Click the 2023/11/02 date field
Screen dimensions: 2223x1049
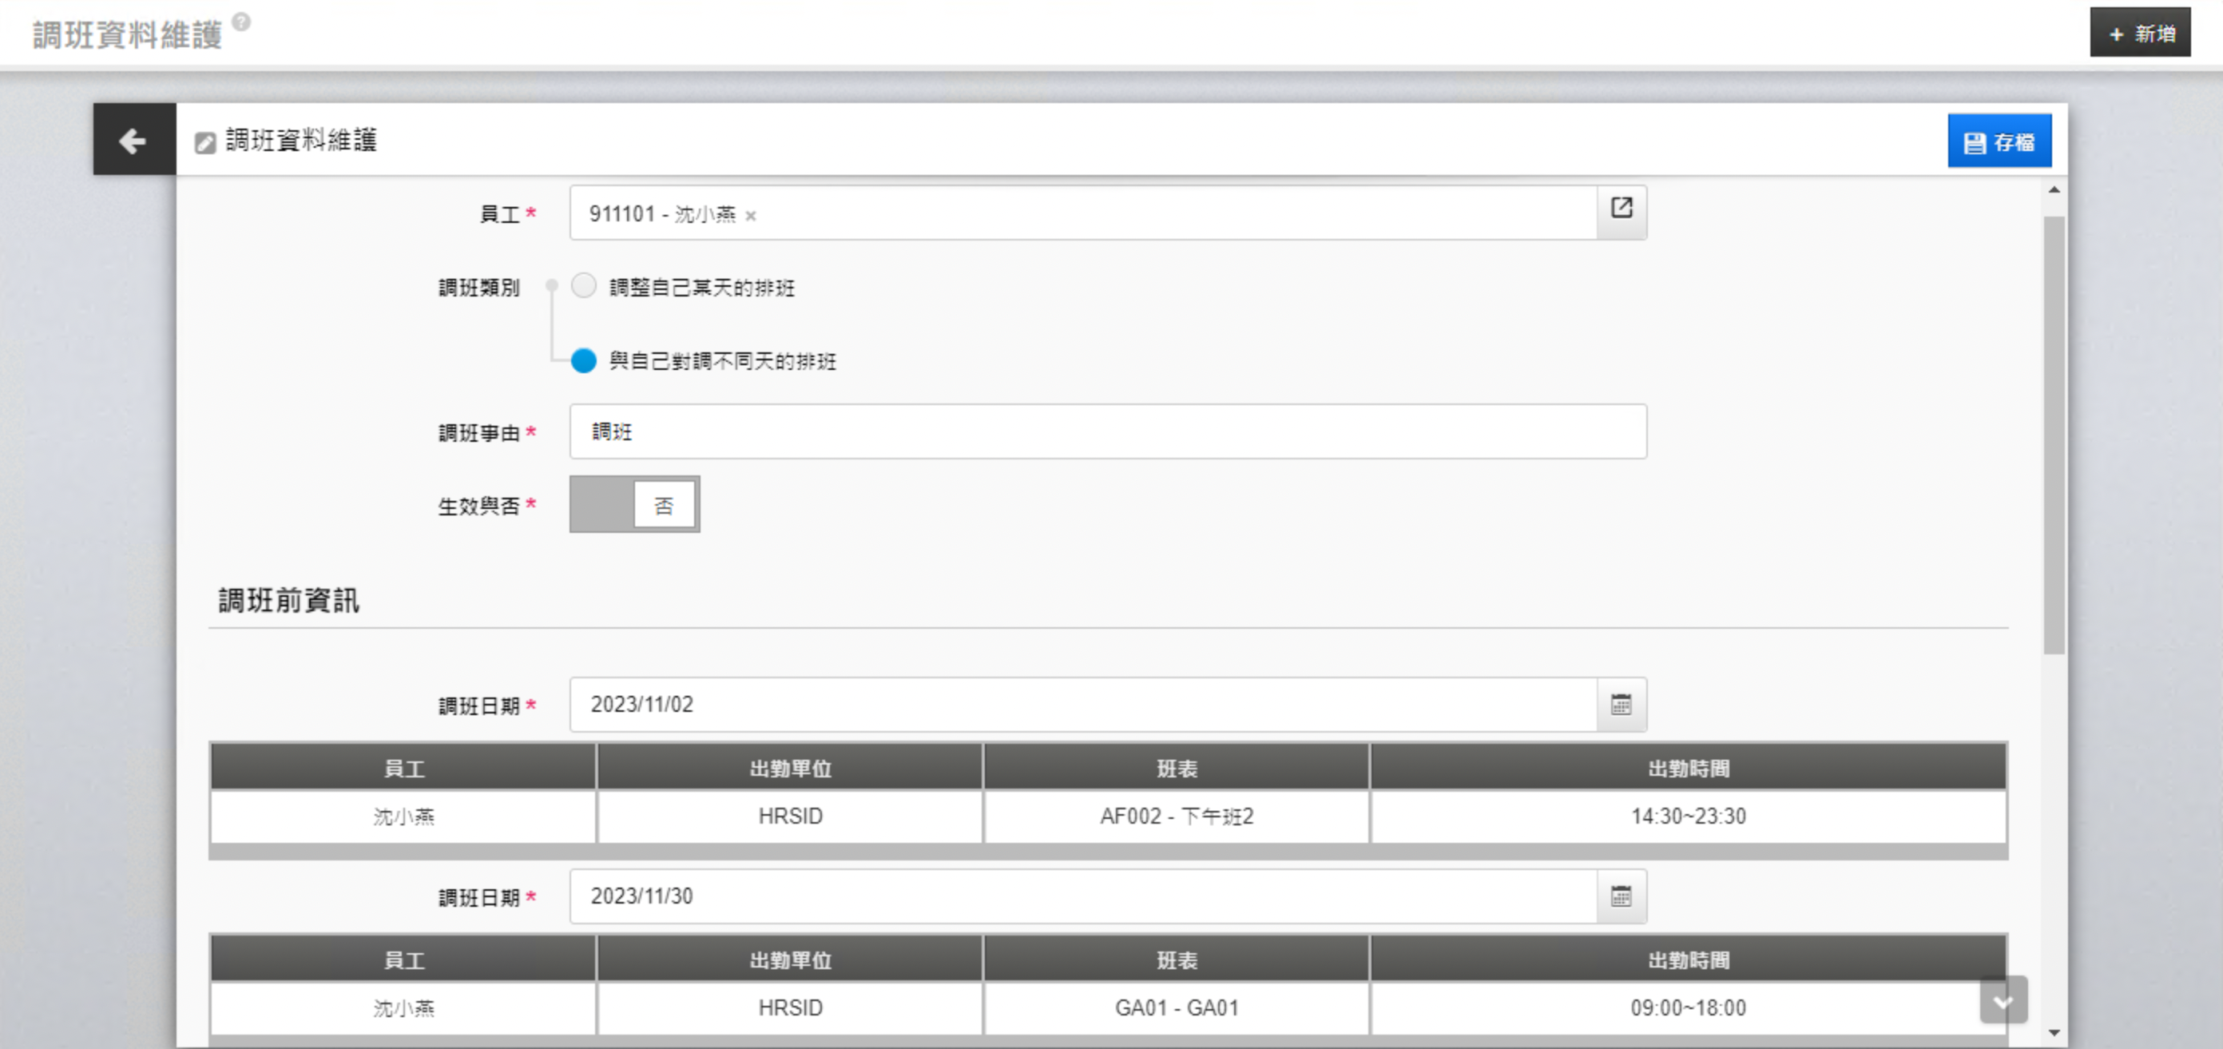(x=1083, y=705)
